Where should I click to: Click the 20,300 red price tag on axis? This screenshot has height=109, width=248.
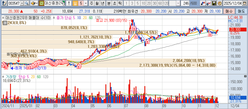tap(238, 29)
